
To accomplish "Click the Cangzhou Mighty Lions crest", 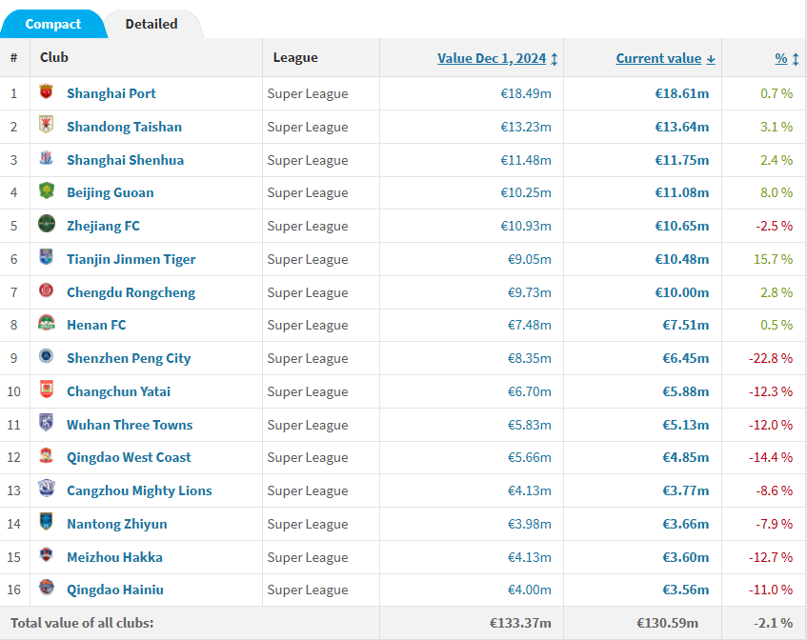I will point(47,489).
